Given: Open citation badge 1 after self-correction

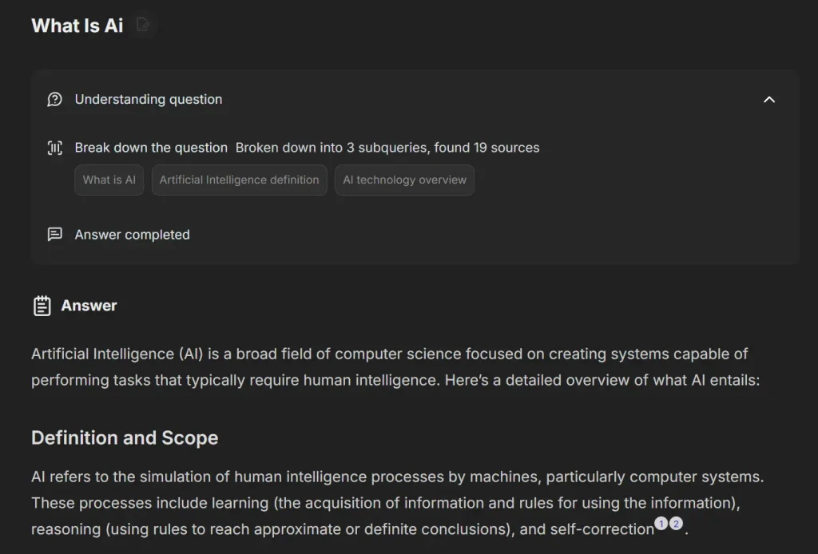Looking at the screenshot, I should pyautogui.click(x=662, y=523).
